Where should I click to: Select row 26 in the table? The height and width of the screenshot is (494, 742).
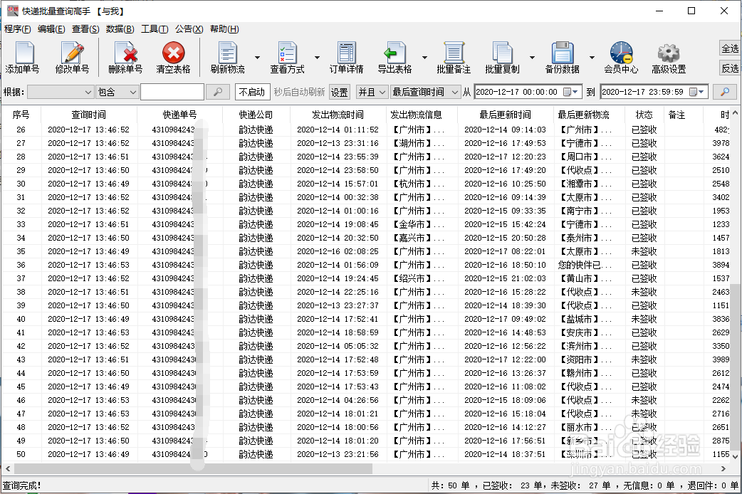pyautogui.click(x=365, y=130)
